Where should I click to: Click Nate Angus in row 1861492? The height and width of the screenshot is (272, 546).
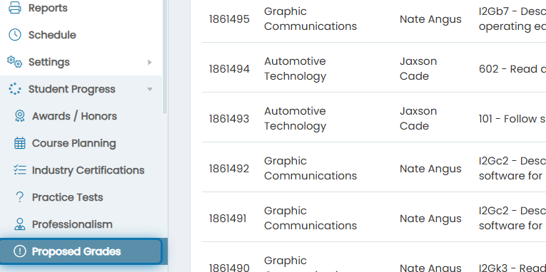(430, 169)
